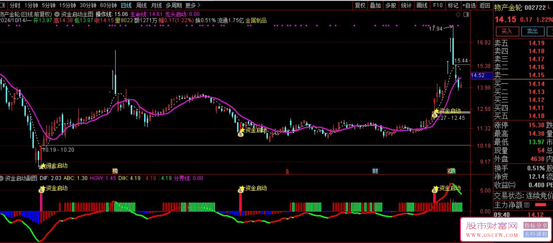Switch to the 15分钟 period
The image size is (553, 243).
tap(67, 6)
